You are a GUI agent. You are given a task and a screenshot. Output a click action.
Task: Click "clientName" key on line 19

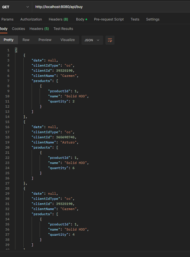coord(44,142)
